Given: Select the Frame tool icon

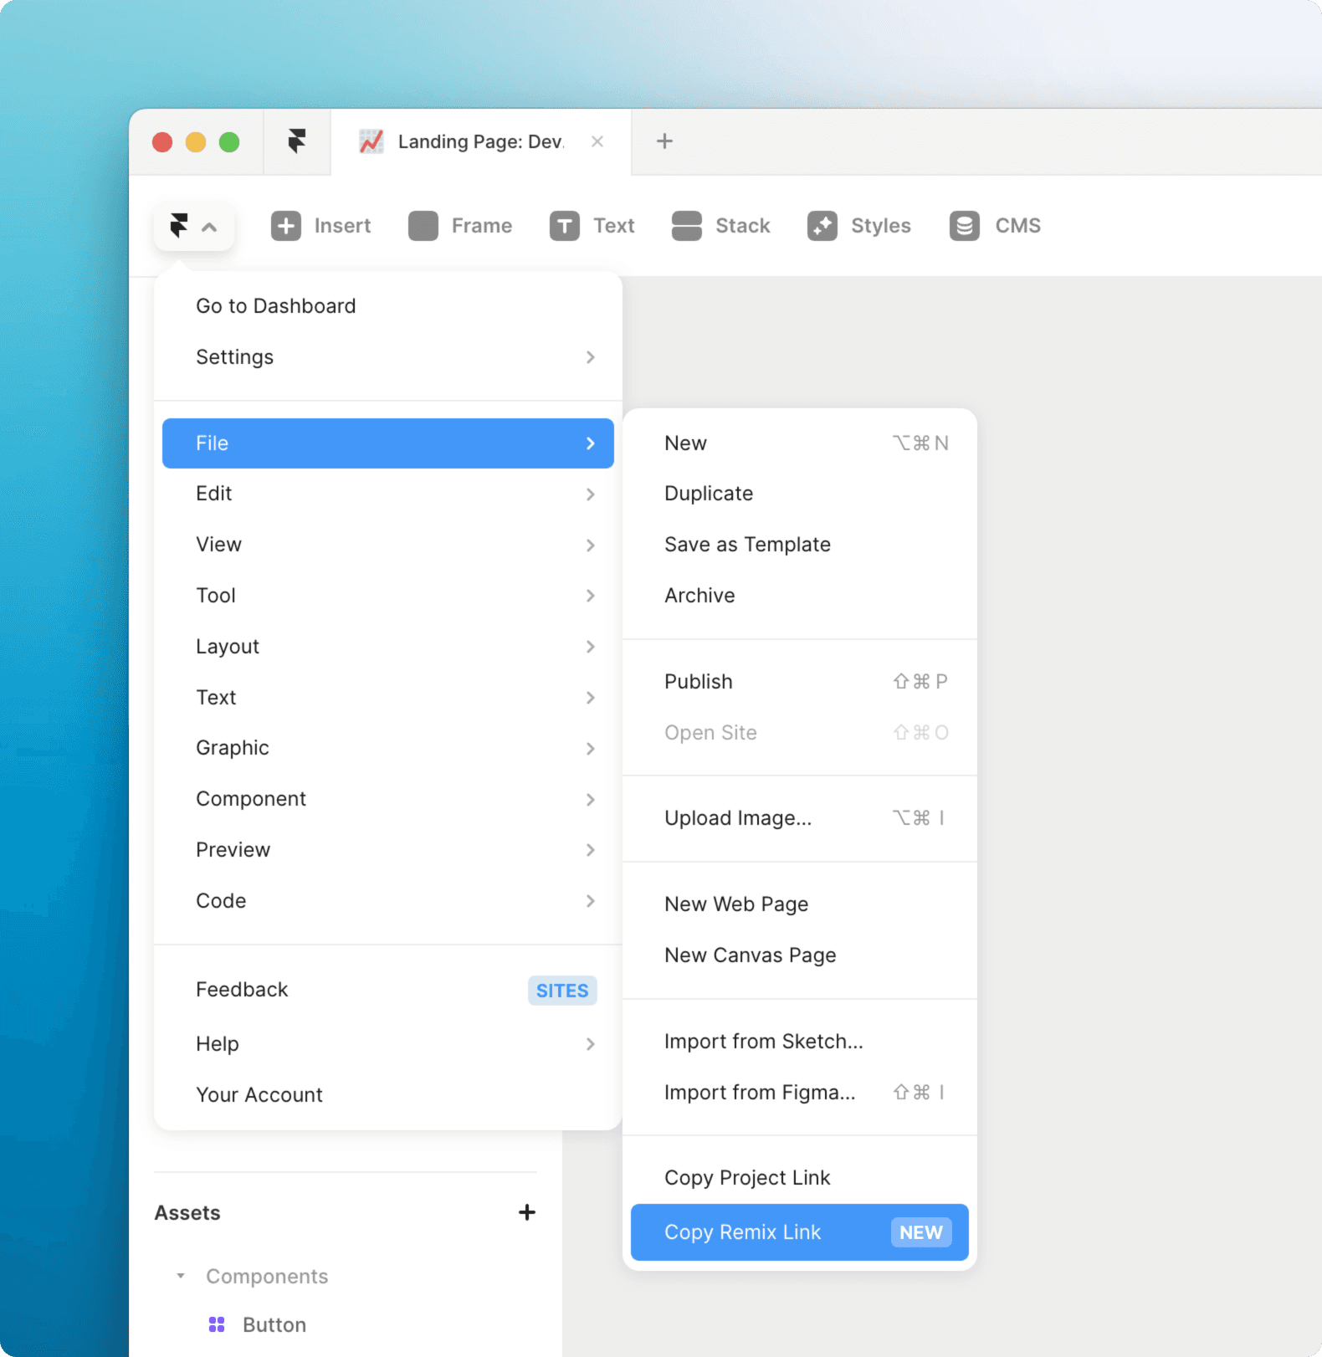Looking at the screenshot, I should click(x=423, y=226).
